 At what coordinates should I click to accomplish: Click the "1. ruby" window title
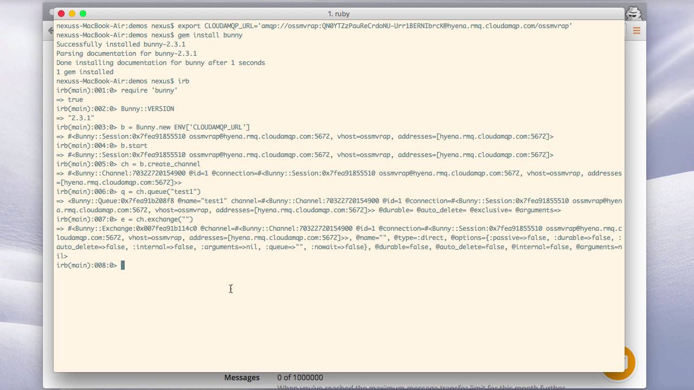pyautogui.click(x=339, y=14)
